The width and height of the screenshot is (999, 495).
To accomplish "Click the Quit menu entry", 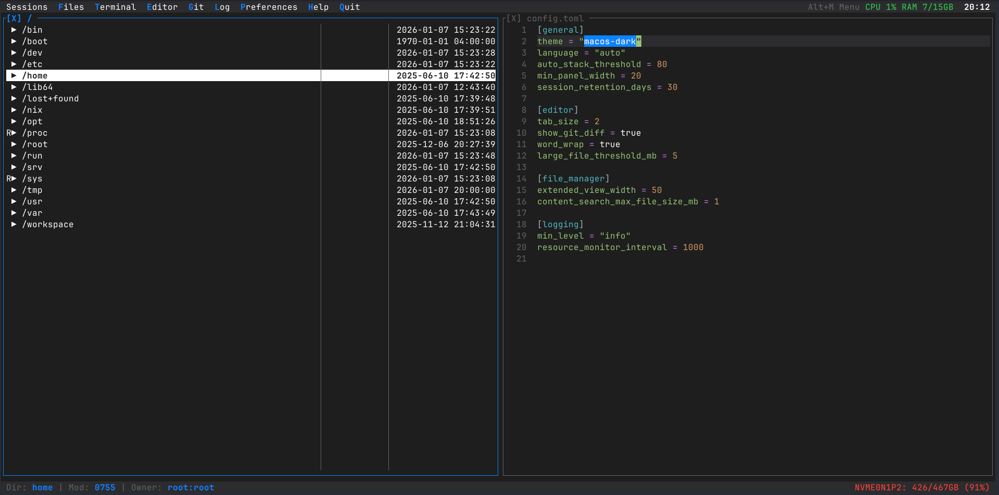I will [349, 7].
